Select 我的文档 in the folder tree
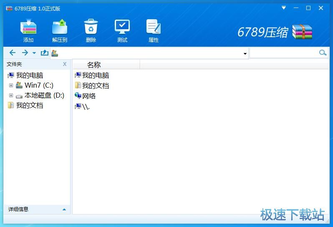Viewport: 333px width, 227px height. click(30, 105)
